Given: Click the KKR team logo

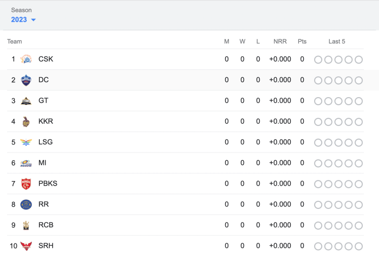Looking at the screenshot, I should (x=26, y=122).
